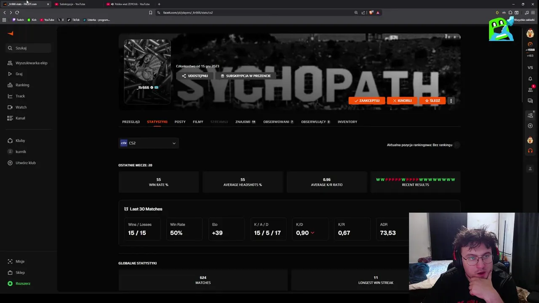This screenshot has height=303, width=539.
Task: Open PRZEGLĄD profile tab
Action: (x=131, y=122)
